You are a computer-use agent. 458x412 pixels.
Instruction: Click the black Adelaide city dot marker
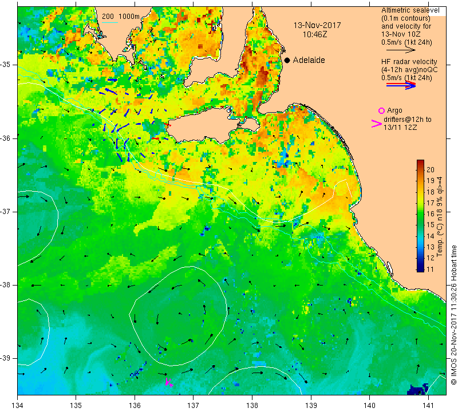[287, 60]
